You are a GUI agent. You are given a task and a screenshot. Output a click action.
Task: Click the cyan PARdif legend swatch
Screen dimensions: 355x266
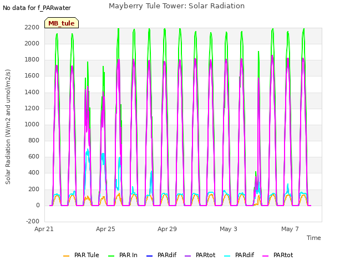pos(227,256)
